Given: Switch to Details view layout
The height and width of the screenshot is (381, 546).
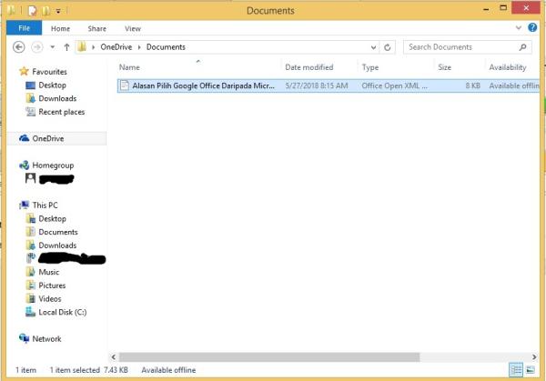Looking at the screenshot, I should [x=516, y=371].
